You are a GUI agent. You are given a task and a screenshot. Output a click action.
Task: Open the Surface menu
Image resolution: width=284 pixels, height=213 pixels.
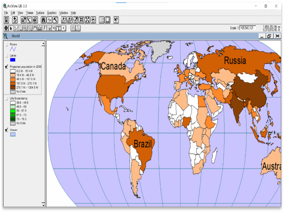pos(40,13)
